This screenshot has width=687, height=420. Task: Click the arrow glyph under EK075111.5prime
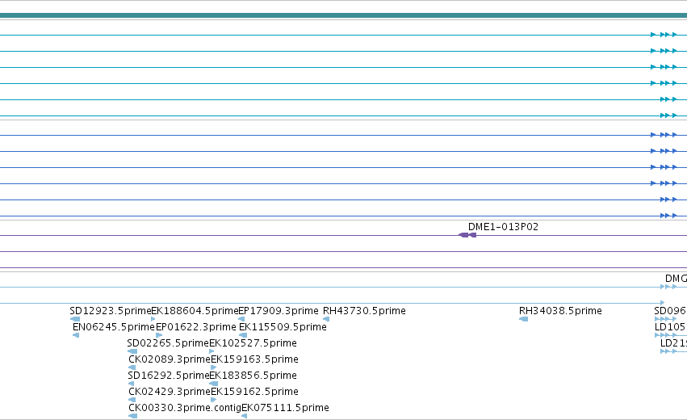pyautogui.click(x=245, y=416)
